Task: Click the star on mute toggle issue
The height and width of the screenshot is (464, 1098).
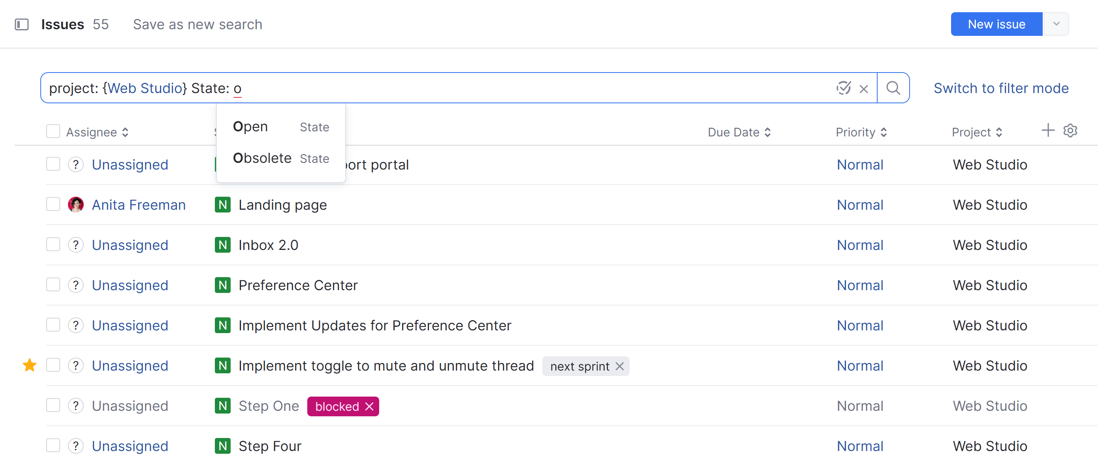Action: click(29, 365)
